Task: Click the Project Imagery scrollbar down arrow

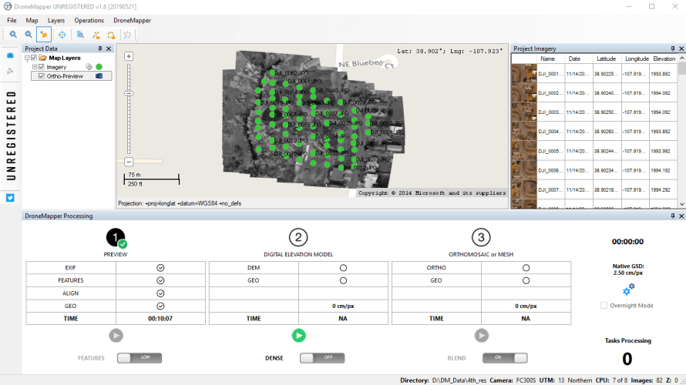Action: coord(681,204)
